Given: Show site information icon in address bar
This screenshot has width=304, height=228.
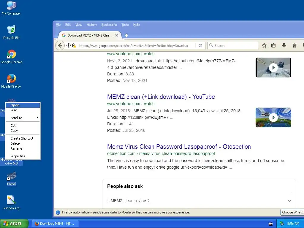Looking at the screenshot, I should click(x=69, y=45).
